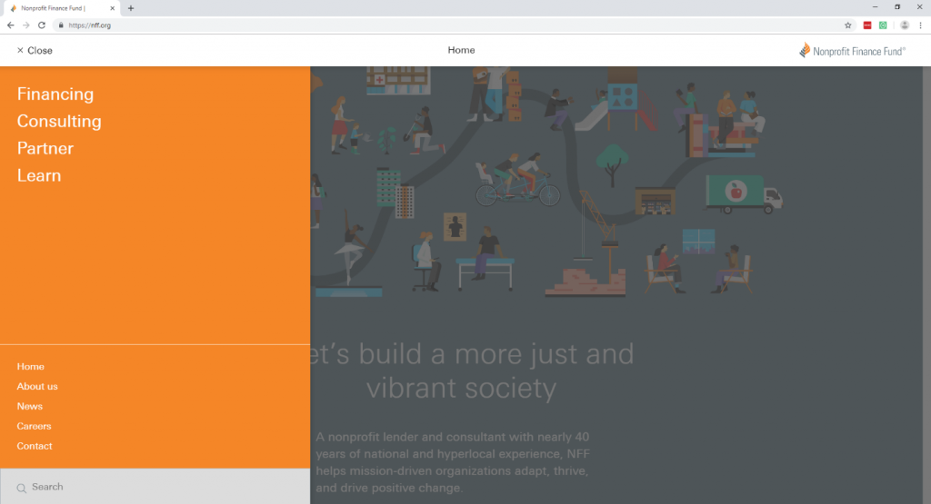This screenshot has height=504, width=931.
Task: View site security info via lock icon
Action: (62, 25)
